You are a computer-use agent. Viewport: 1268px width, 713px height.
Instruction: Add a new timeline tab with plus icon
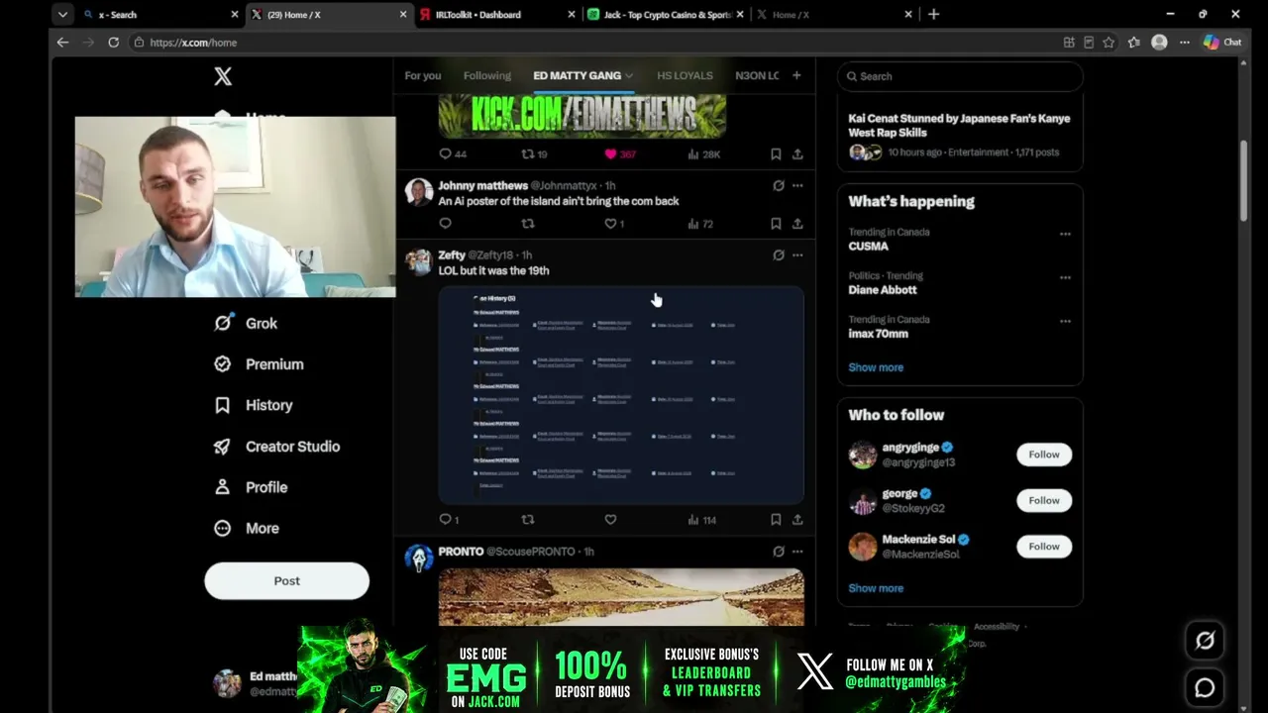pos(796,75)
